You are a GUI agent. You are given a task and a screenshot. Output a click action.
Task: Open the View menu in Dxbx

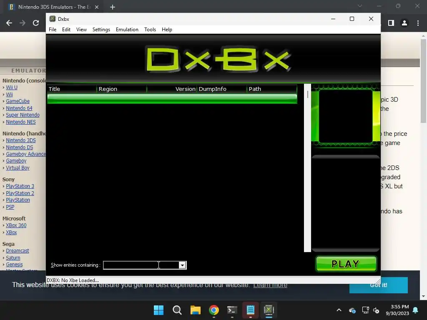(x=81, y=30)
